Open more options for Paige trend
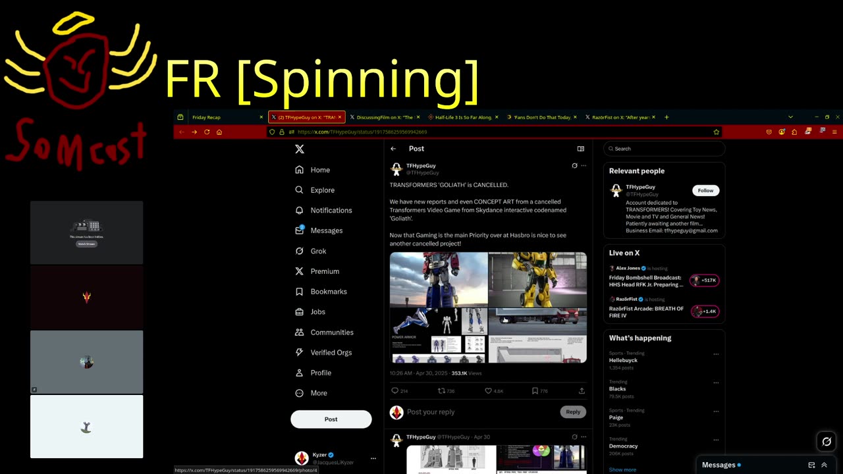 tap(716, 411)
